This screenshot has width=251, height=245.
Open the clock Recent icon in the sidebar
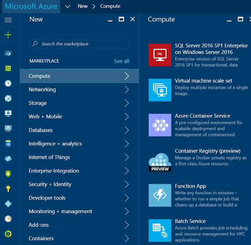tap(8, 83)
